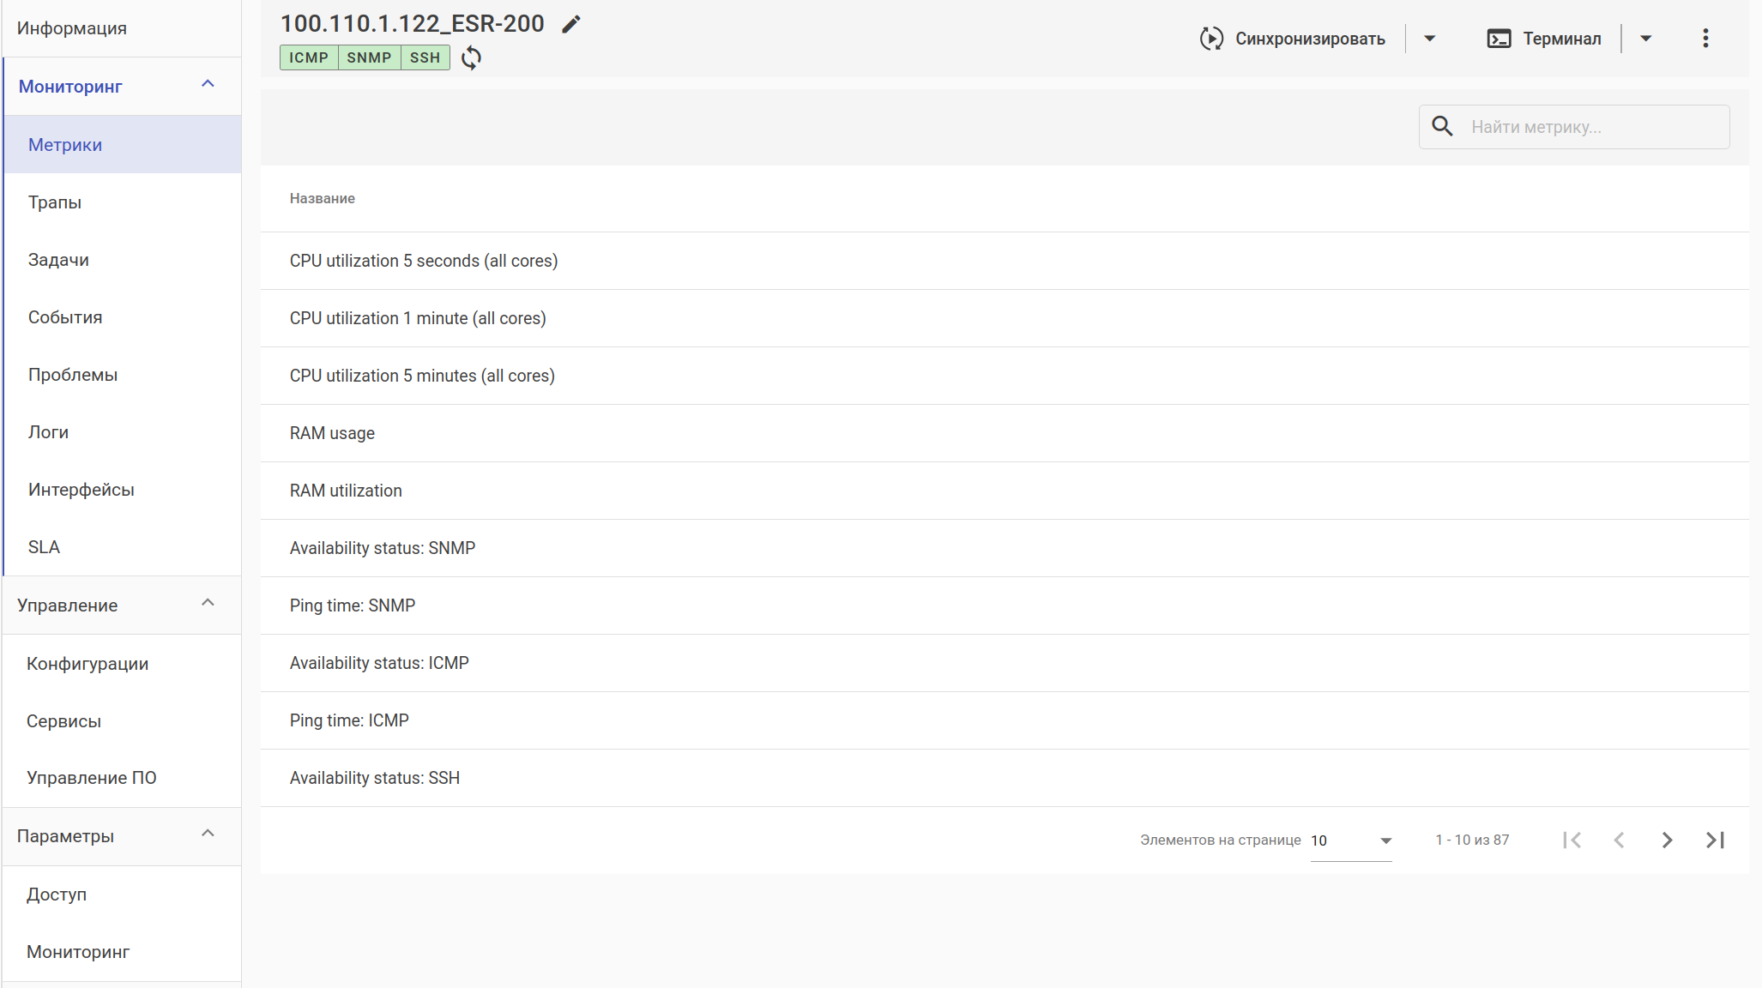
Task: Launch the Терминал button
Action: point(1544,39)
